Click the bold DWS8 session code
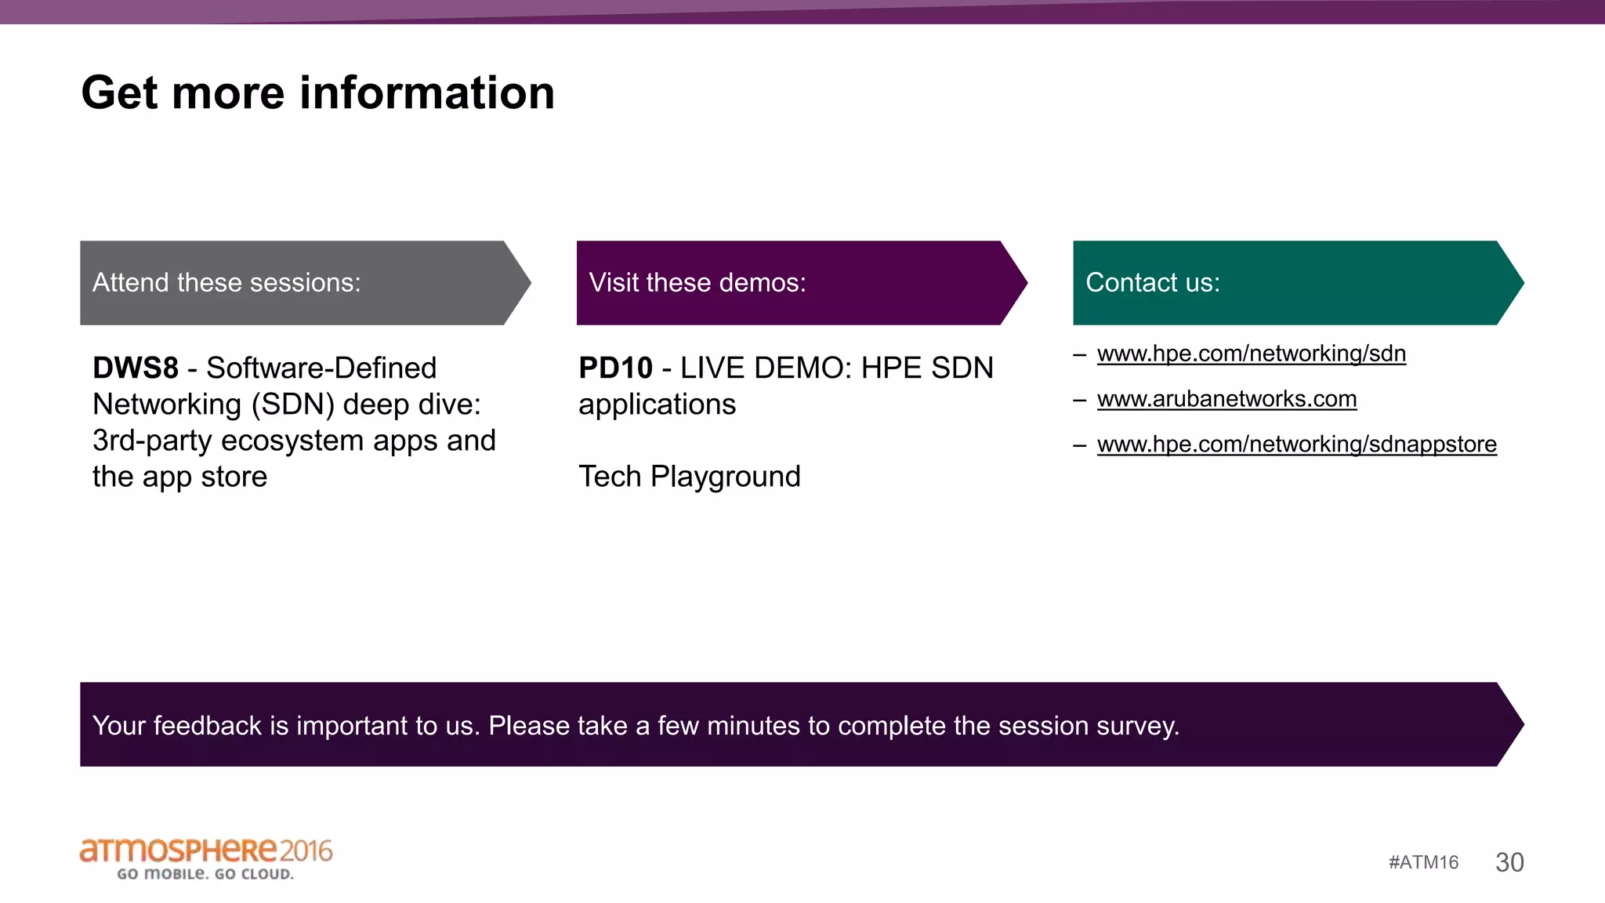Image resolution: width=1605 pixels, height=903 pixels. pos(136,368)
